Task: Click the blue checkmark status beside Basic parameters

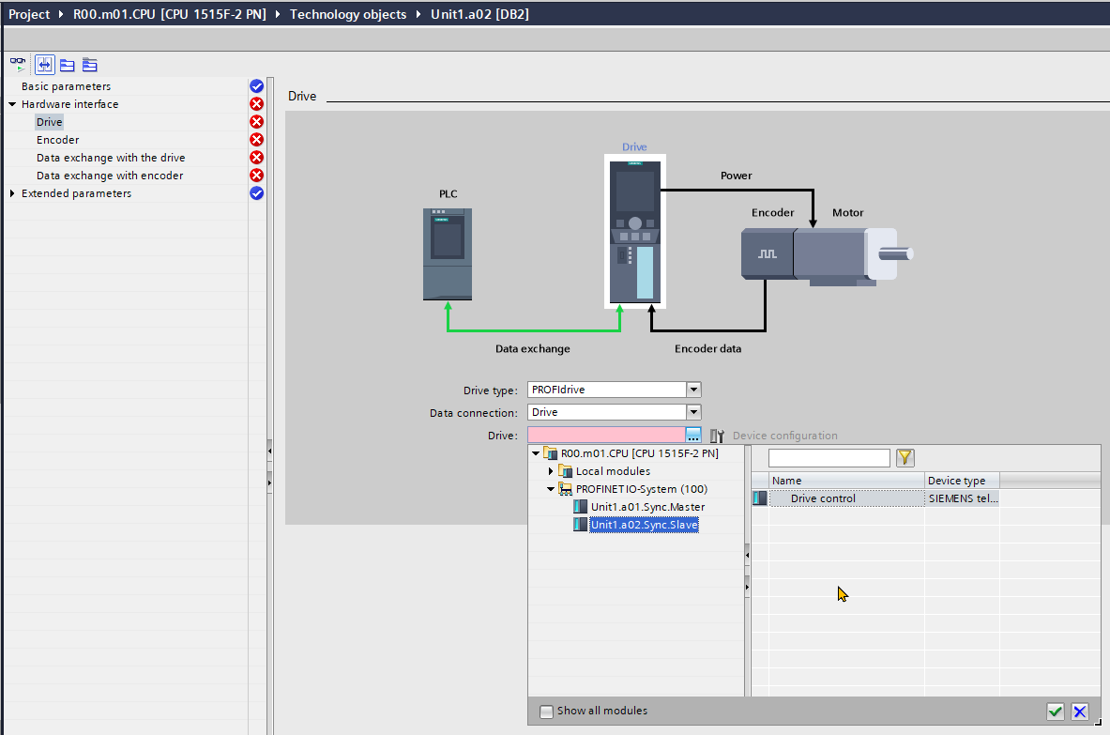Action: (256, 86)
